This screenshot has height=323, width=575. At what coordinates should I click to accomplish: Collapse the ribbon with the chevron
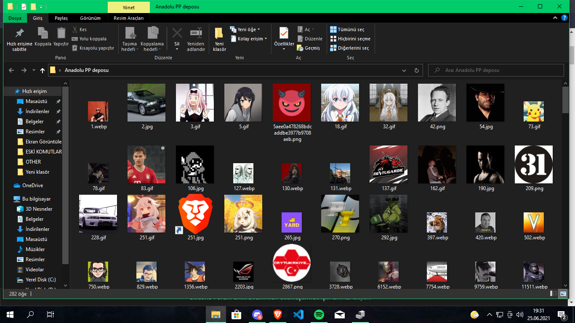click(x=555, y=18)
